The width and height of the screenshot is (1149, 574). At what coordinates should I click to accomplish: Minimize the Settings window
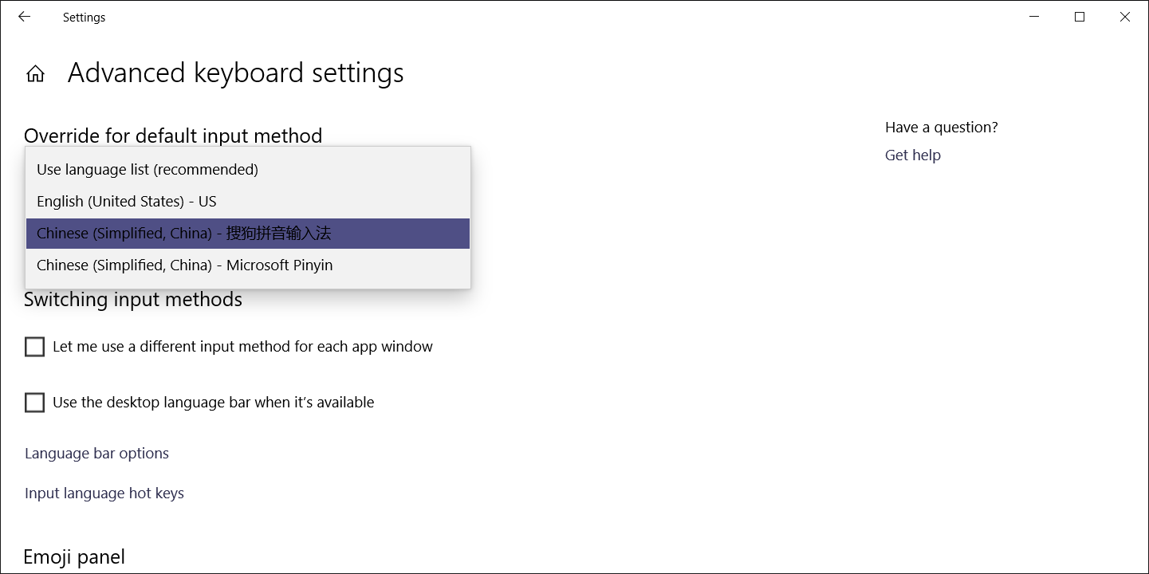click(x=1034, y=17)
